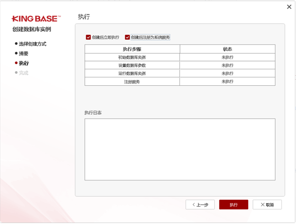
Task: Select the 选择创建方式 step in sidebar
Action: click(33, 44)
